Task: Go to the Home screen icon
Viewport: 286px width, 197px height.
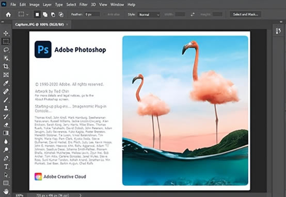Action: [8, 14]
